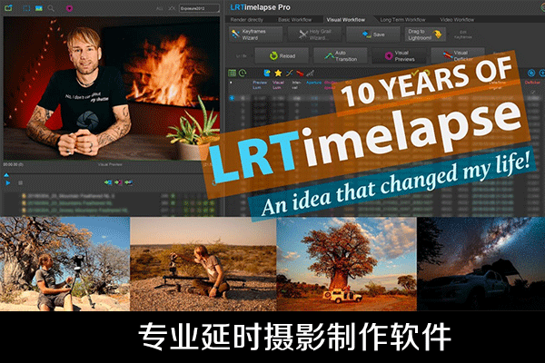Open the slider rig desert photo thumbnail
This screenshot has height=363, width=545.
point(203,264)
